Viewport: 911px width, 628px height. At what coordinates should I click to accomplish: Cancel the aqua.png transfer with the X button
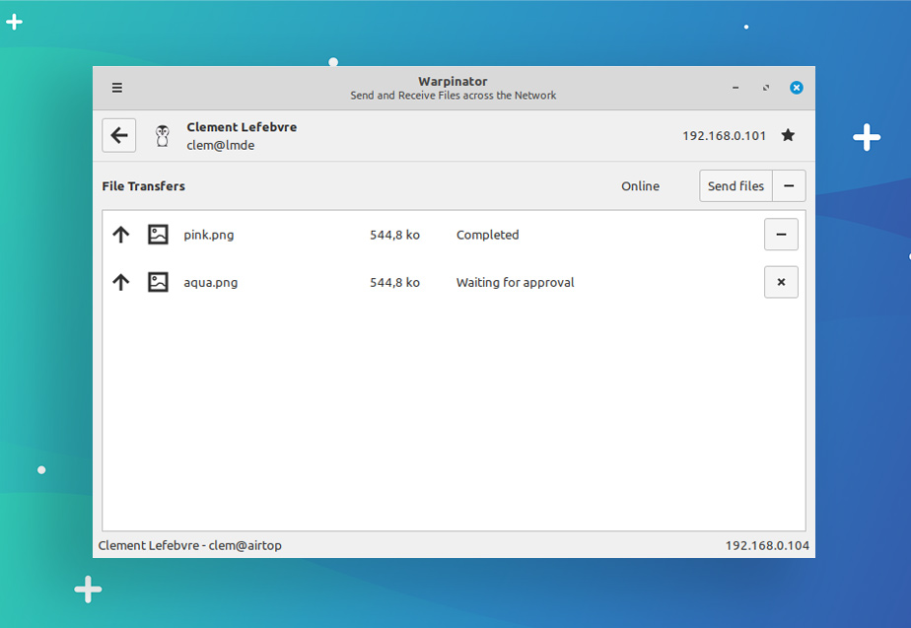(x=781, y=282)
